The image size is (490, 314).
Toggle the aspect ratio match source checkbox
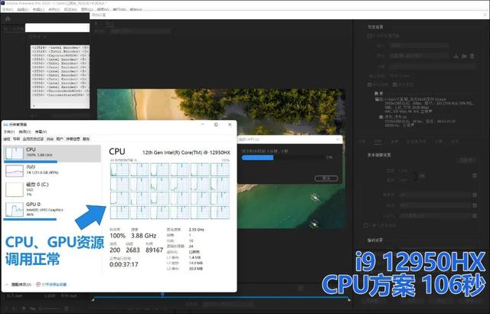(x=475, y=215)
